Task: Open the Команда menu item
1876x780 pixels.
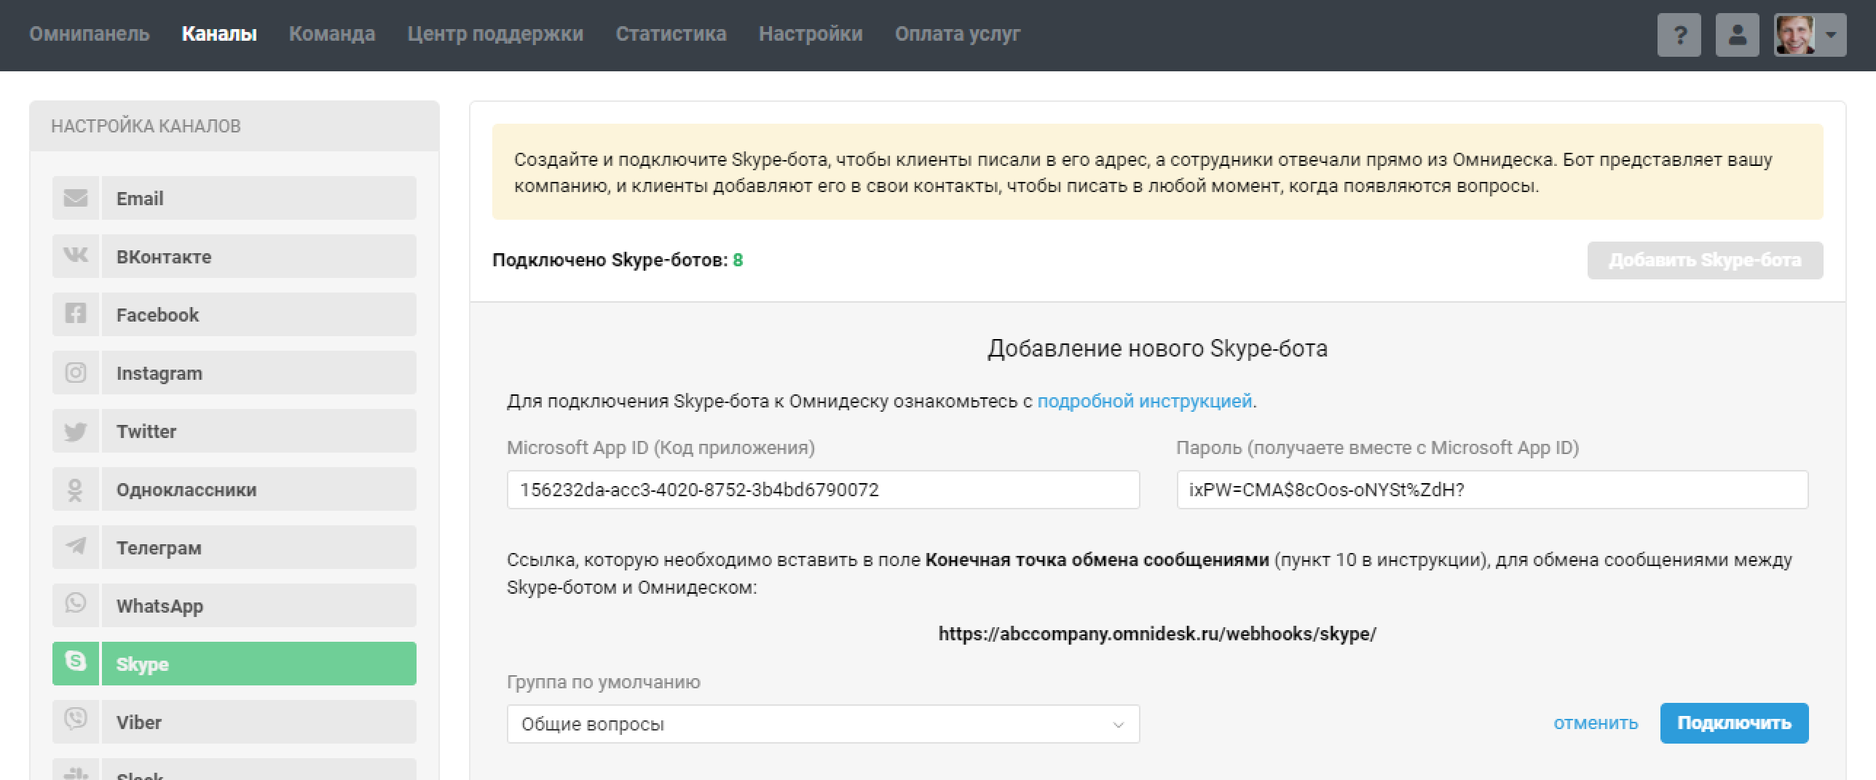Action: point(332,34)
